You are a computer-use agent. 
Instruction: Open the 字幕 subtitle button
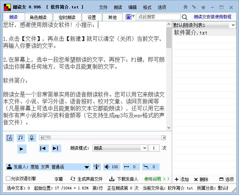coord(59,179)
